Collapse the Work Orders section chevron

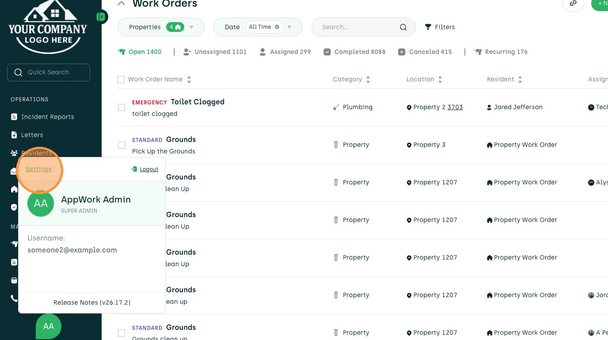121,4
